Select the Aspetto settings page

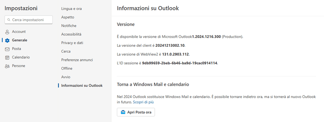coord(67,17)
